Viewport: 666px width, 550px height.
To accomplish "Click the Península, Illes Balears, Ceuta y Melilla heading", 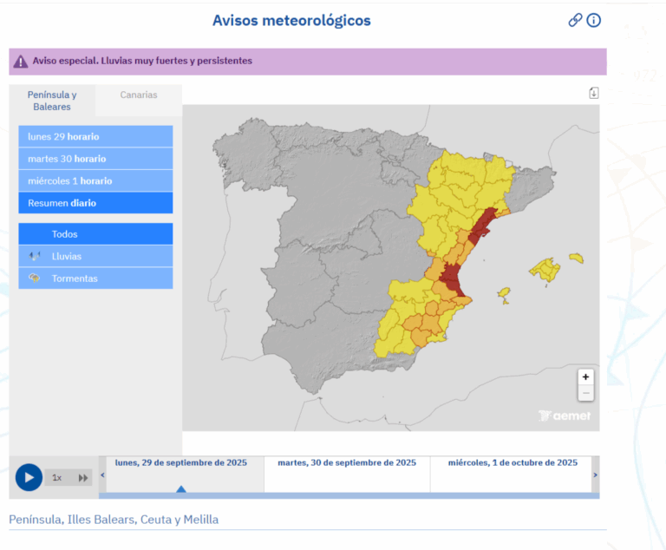I will click(x=114, y=520).
